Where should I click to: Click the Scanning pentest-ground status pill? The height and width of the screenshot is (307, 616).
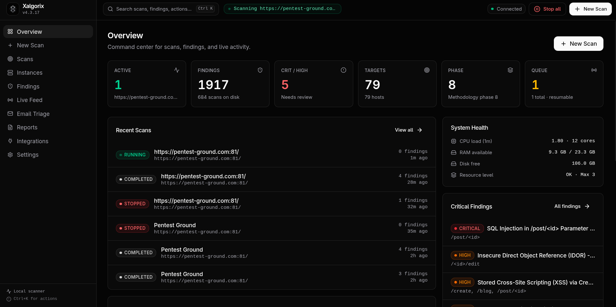282,9
